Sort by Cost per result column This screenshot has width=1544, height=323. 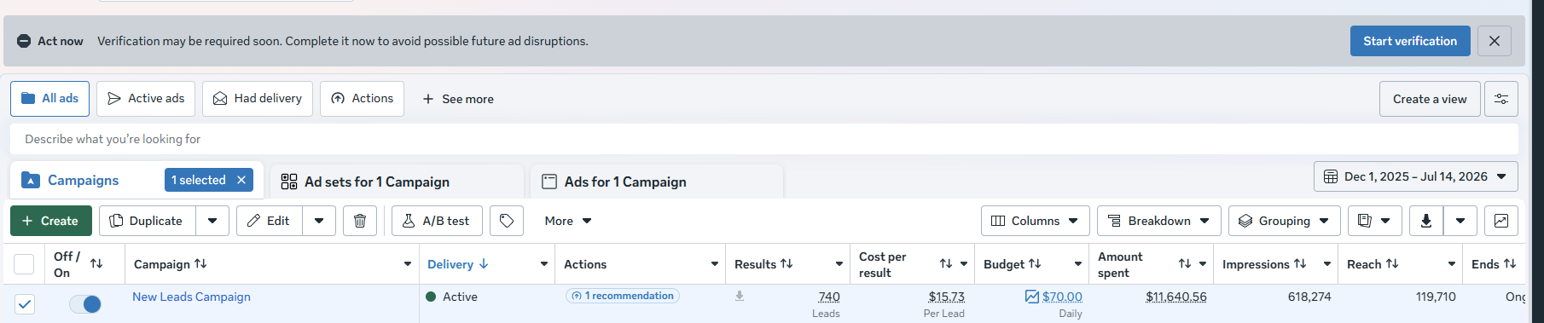[x=946, y=264]
